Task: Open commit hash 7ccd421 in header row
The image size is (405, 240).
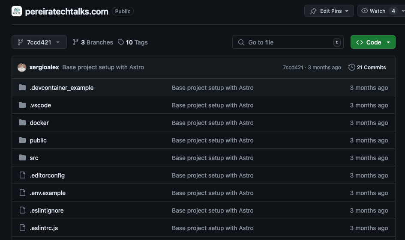Action: [x=293, y=68]
